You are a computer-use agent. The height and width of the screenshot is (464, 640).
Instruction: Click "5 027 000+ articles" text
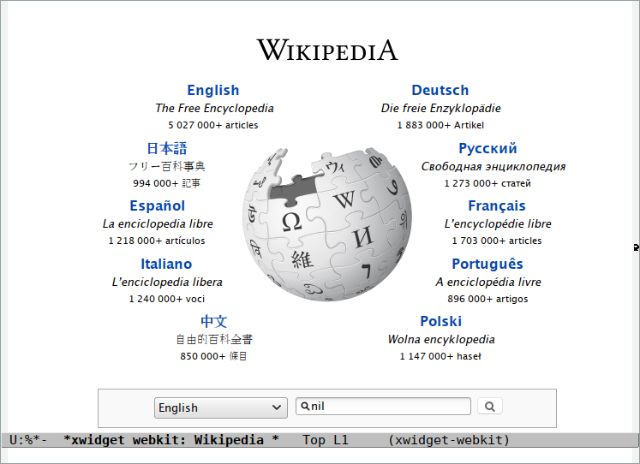213,125
